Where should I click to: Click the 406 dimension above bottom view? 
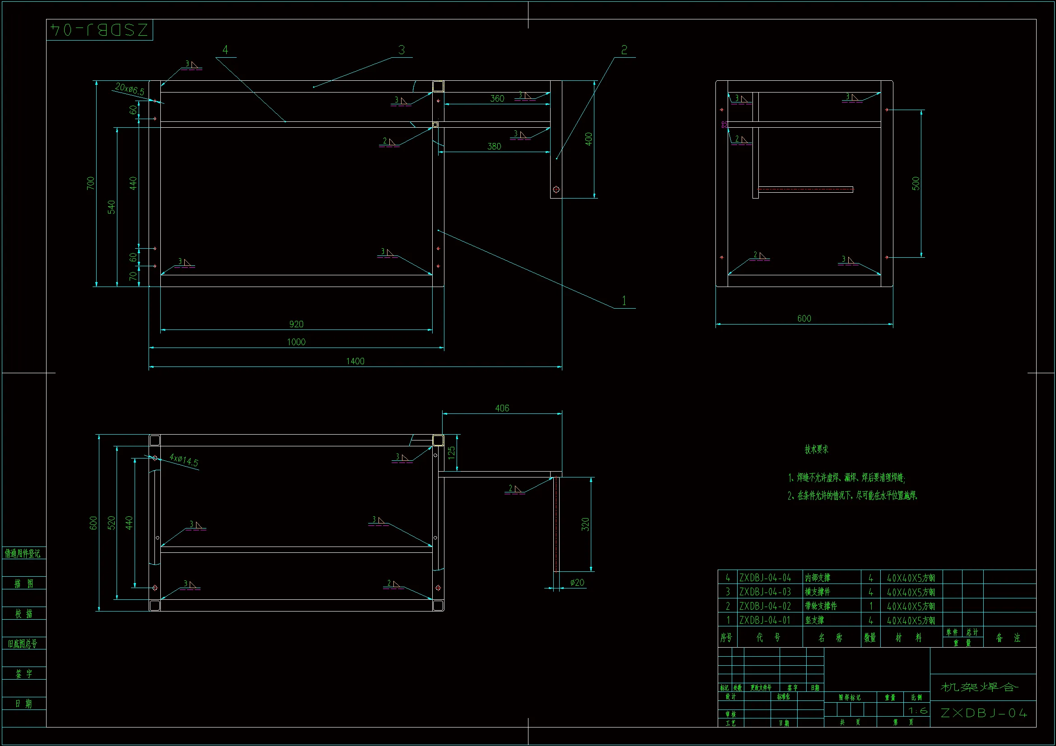pos(502,408)
